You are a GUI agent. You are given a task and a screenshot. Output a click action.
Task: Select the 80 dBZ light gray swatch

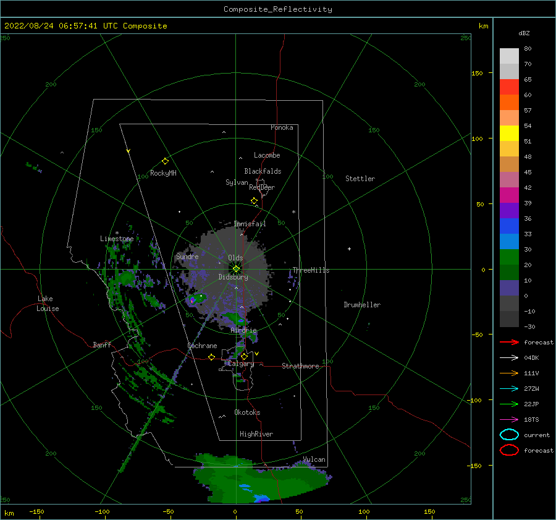(509, 56)
